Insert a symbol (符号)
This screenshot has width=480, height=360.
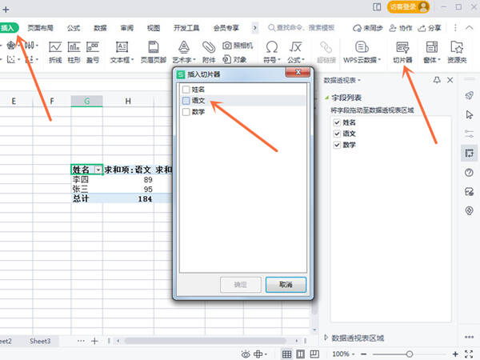(x=271, y=52)
